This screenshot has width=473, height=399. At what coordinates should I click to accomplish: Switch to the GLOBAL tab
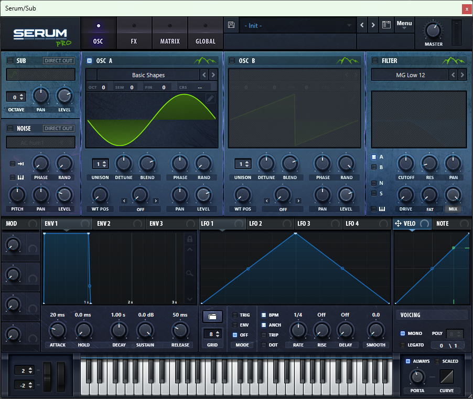206,33
